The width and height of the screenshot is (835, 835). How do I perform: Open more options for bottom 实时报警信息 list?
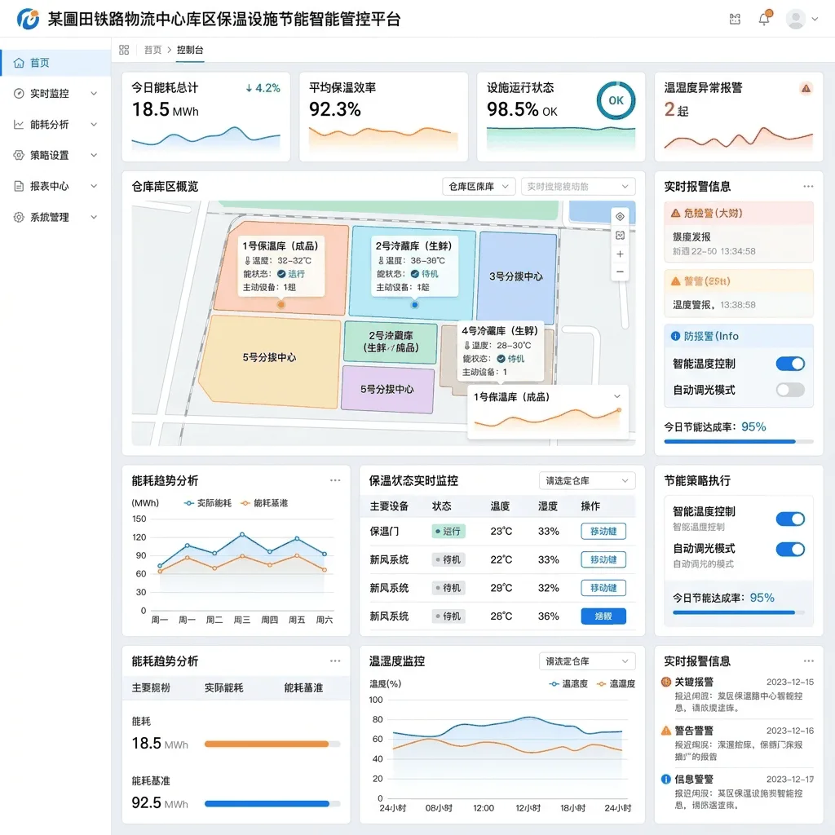tap(808, 660)
